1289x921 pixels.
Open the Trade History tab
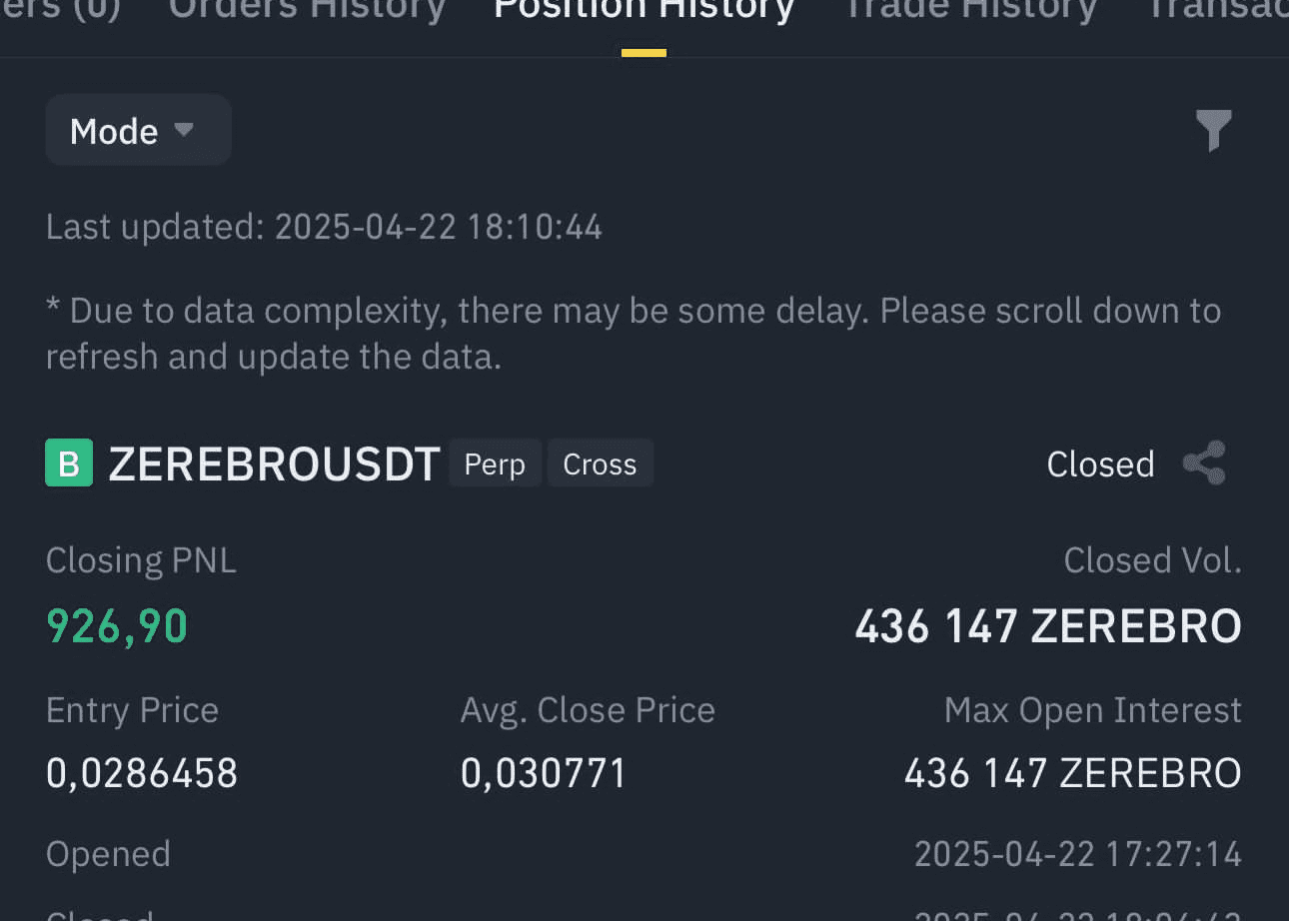(970, 9)
